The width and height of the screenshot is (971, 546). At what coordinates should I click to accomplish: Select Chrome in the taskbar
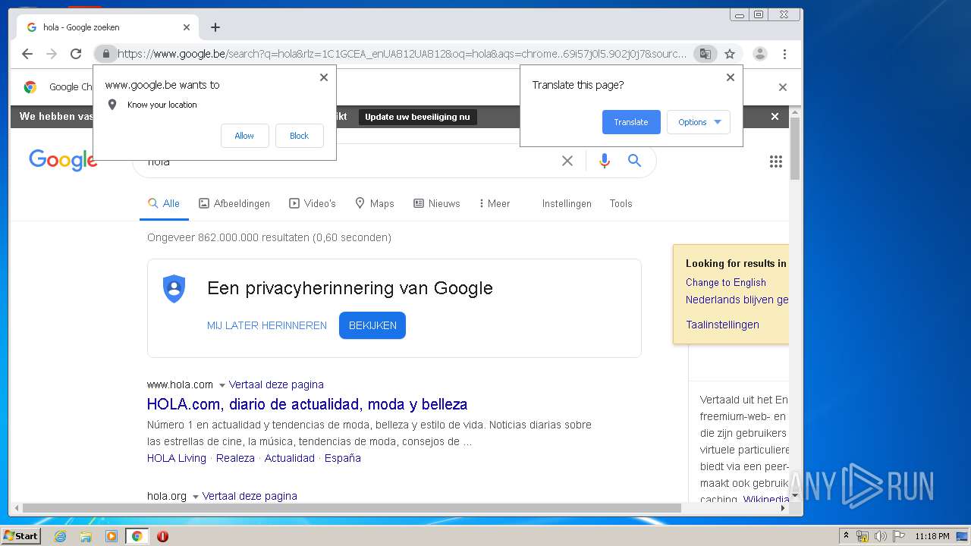[x=137, y=536]
